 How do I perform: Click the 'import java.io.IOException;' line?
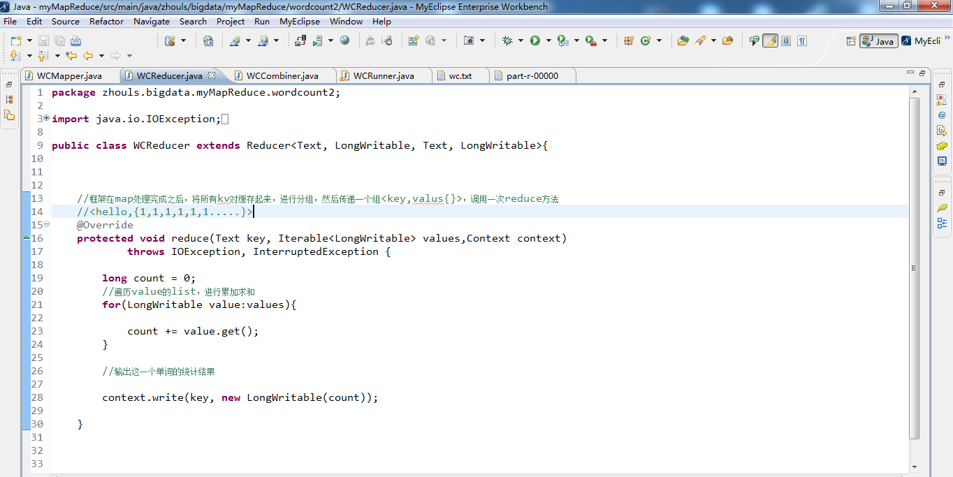point(136,119)
